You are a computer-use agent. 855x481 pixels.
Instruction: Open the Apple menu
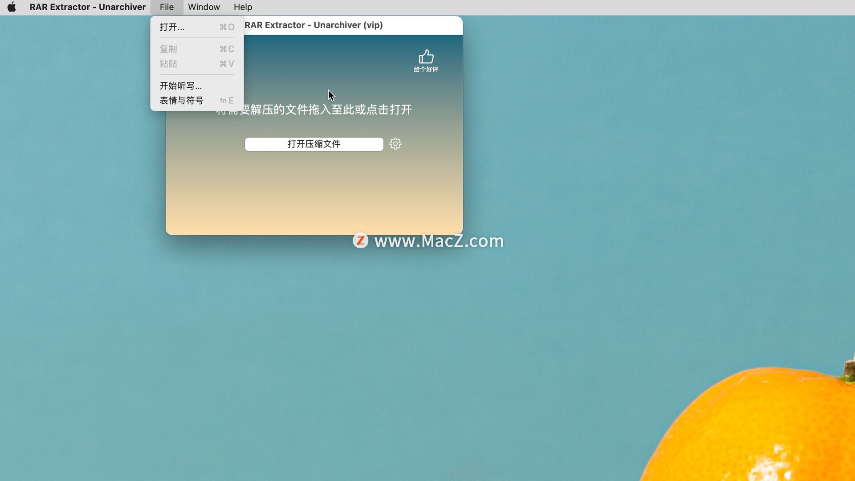coord(12,7)
